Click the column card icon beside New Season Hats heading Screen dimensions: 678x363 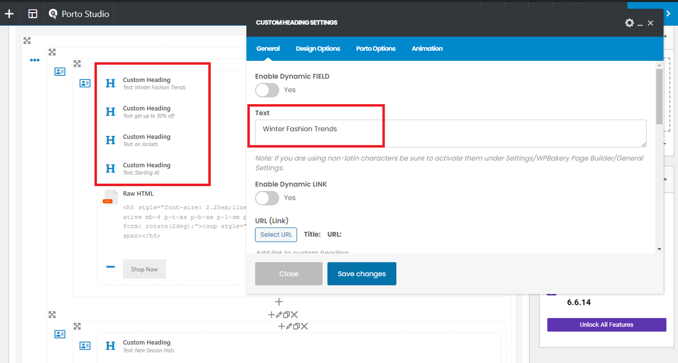click(85, 346)
